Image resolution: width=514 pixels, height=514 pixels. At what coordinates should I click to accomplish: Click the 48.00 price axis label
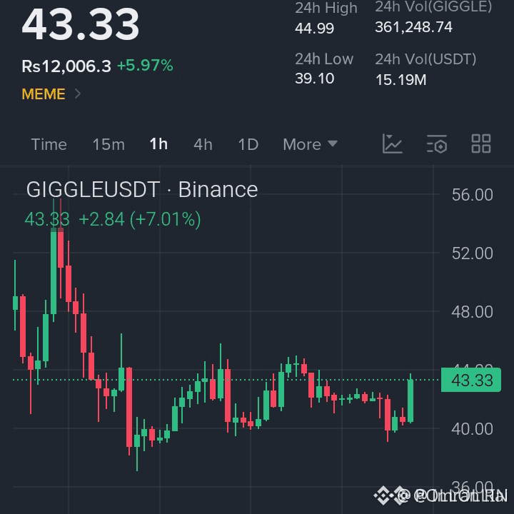pyautogui.click(x=472, y=311)
